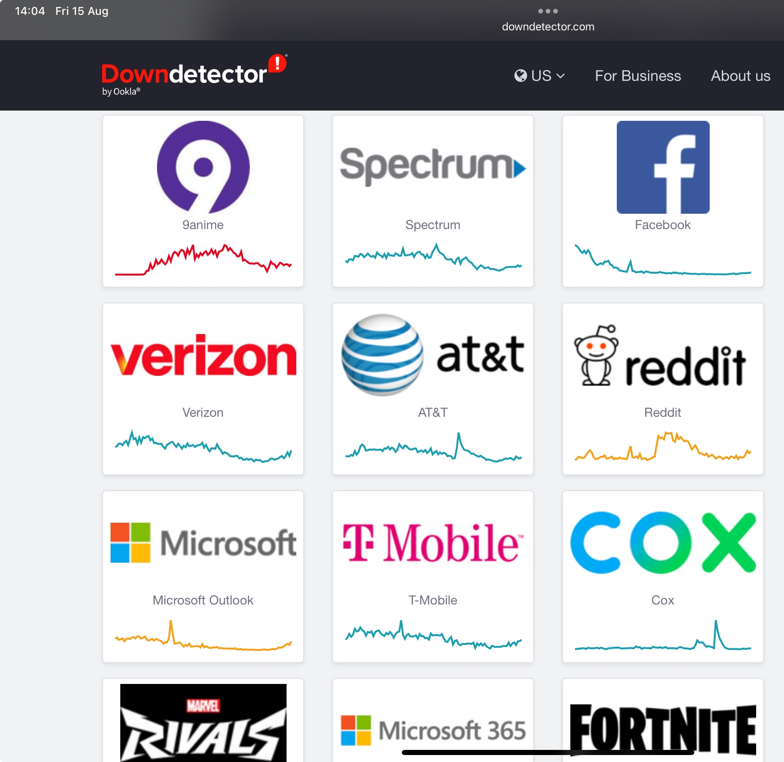Viewport: 784px width, 762px height.
Task: Click the Cox outage sparkline chart
Action: pyautogui.click(x=663, y=635)
